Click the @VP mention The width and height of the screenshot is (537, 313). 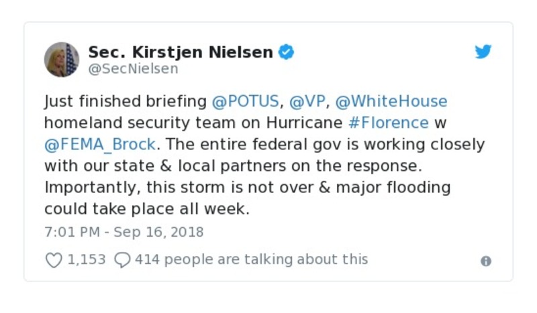(x=305, y=102)
